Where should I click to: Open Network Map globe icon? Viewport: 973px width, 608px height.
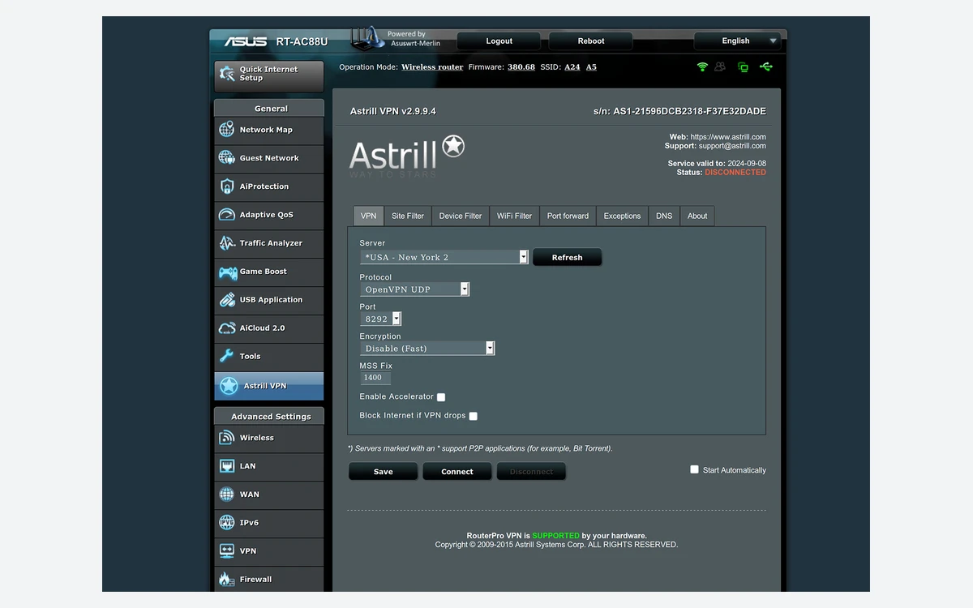coord(227,130)
